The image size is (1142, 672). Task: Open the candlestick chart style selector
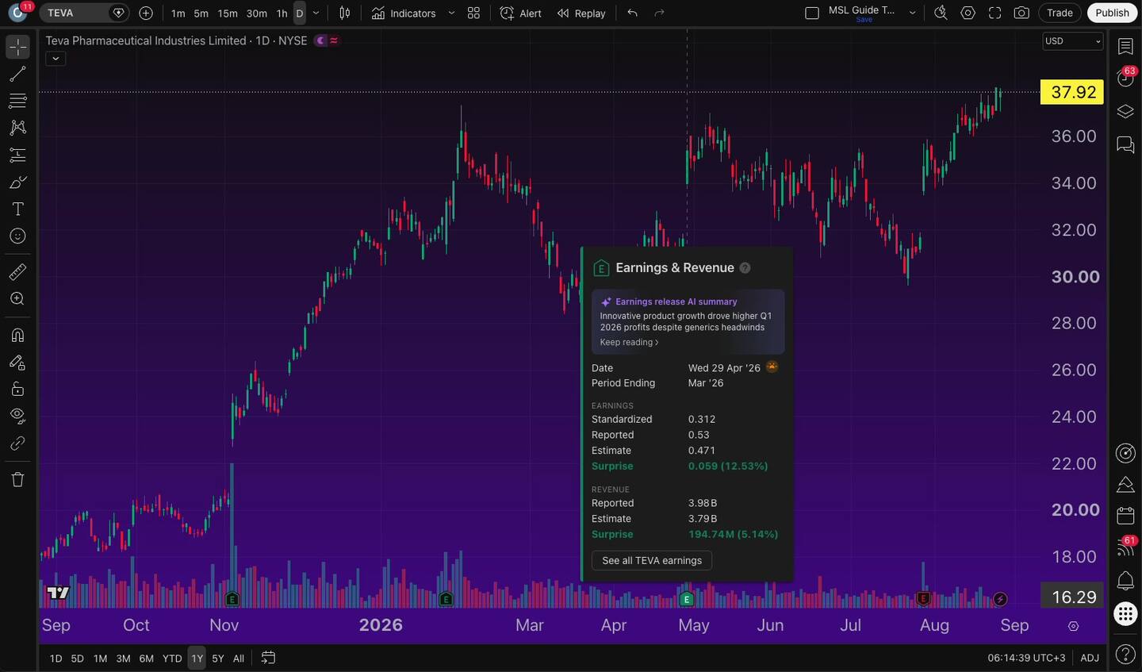point(345,13)
